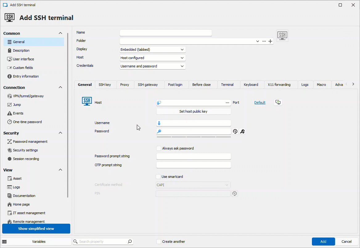Screen dimensions: 360x248
Task: Tick the Create another checkbox
Action: [x=159, y=242]
